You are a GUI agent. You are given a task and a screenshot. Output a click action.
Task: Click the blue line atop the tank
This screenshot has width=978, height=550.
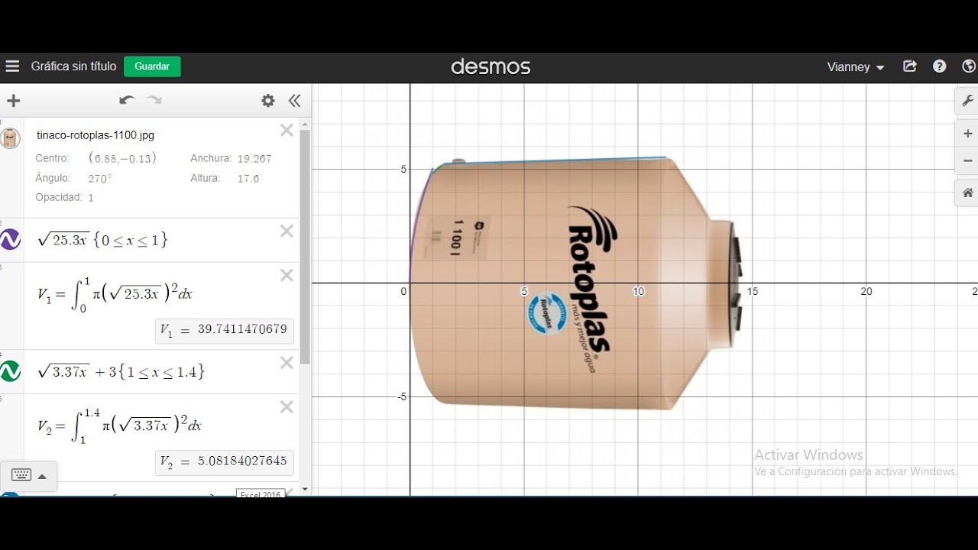pos(555,160)
